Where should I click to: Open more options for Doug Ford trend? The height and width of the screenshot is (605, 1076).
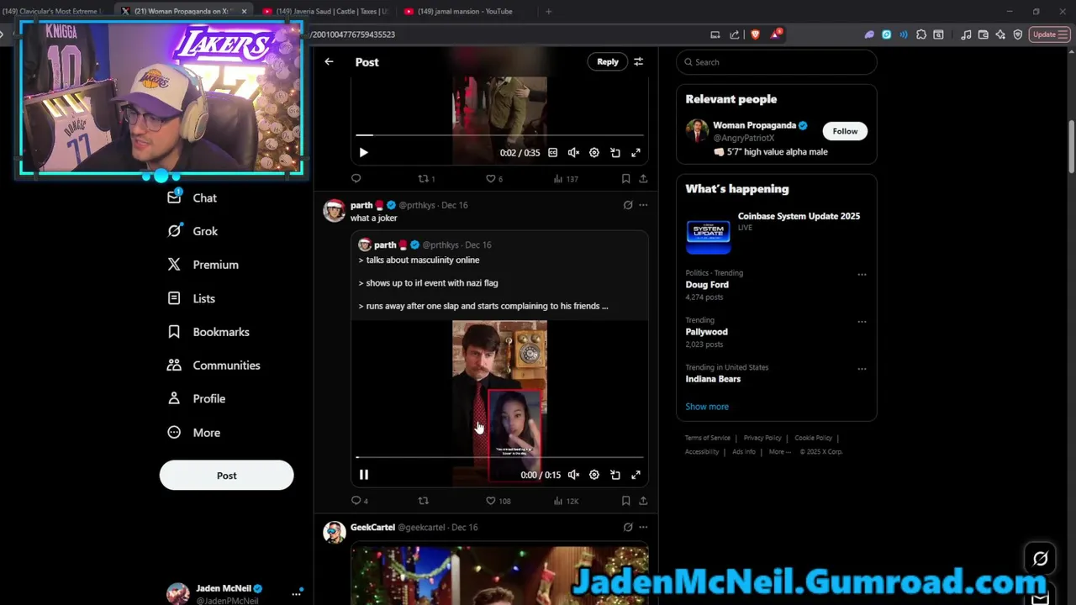pos(862,274)
